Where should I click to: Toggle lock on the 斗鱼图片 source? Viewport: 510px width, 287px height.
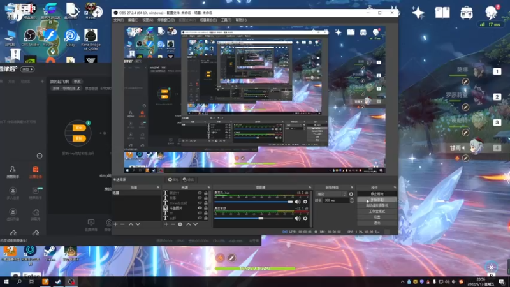[x=205, y=208]
